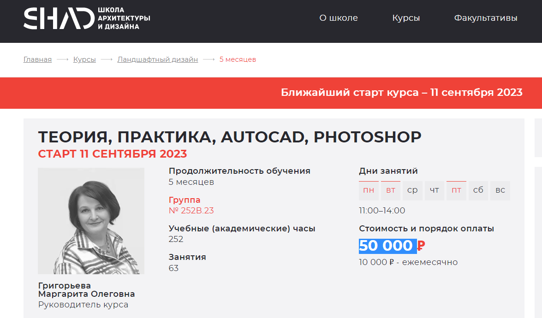The height and width of the screenshot is (318, 542).
Task: Select the «пн» day tile
Action: (x=369, y=190)
